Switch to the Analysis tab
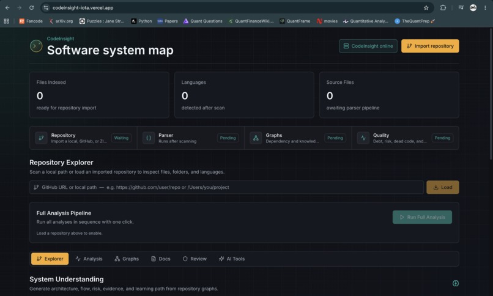The image size is (493, 296). 89,259
